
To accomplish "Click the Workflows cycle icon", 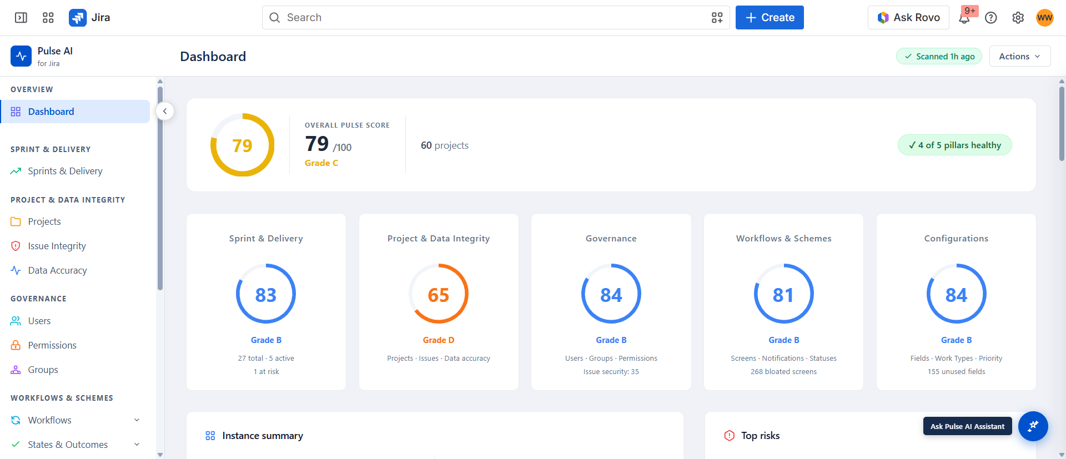I will tap(16, 420).
